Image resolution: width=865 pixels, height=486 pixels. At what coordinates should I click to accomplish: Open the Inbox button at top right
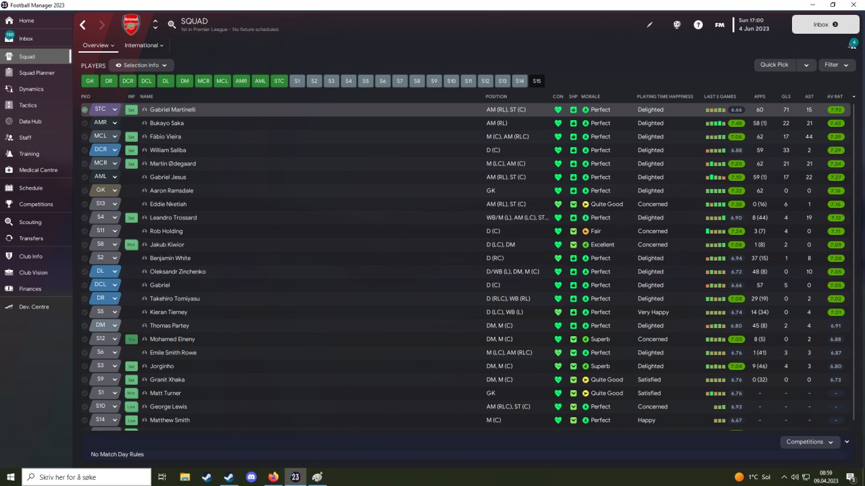point(826,24)
